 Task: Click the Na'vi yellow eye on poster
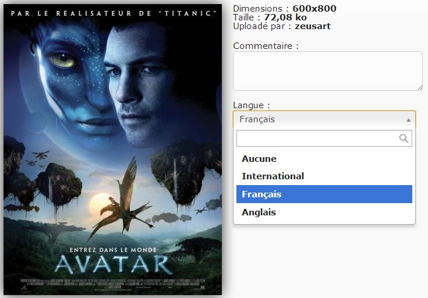click(x=63, y=60)
